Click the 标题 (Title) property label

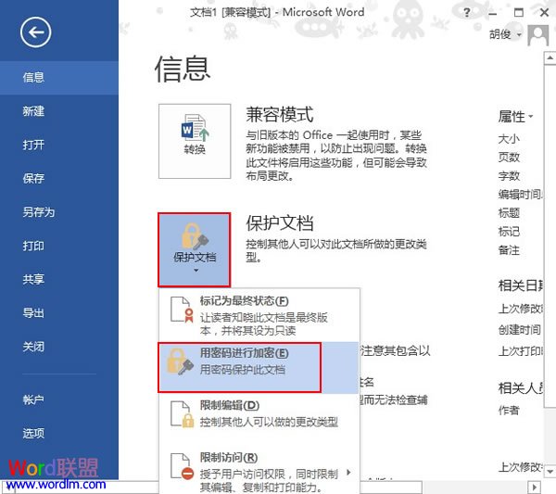click(x=509, y=213)
